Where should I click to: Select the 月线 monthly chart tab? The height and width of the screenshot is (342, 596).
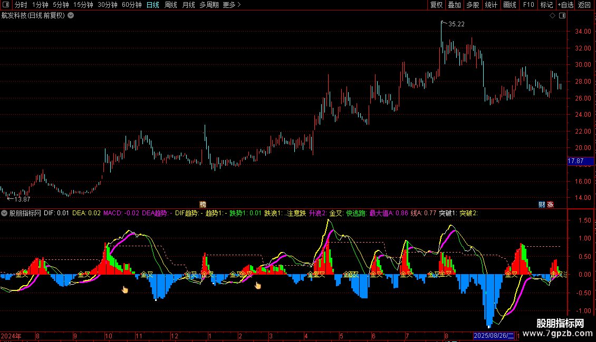point(188,5)
